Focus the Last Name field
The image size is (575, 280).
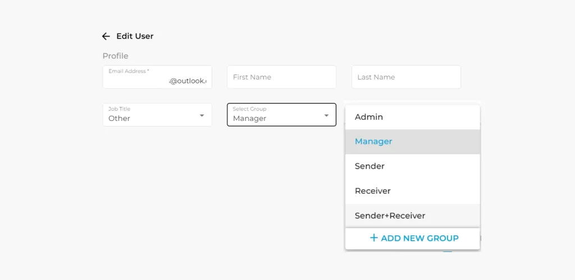coord(406,77)
